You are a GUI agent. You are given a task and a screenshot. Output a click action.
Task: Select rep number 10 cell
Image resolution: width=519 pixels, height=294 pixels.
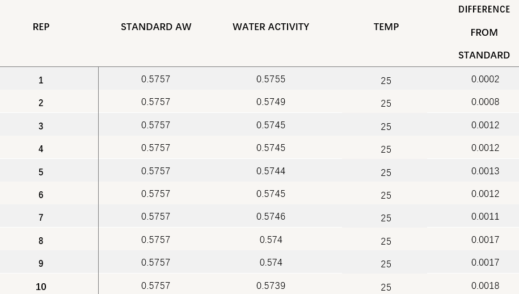point(41,287)
